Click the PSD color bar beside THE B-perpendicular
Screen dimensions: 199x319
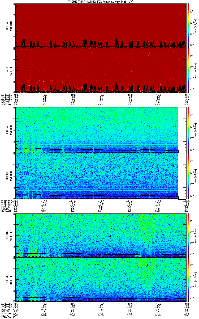(x=189, y=235)
